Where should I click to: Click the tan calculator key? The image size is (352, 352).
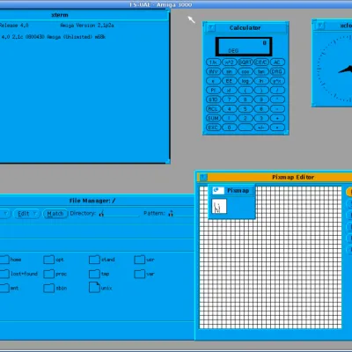click(261, 71)
